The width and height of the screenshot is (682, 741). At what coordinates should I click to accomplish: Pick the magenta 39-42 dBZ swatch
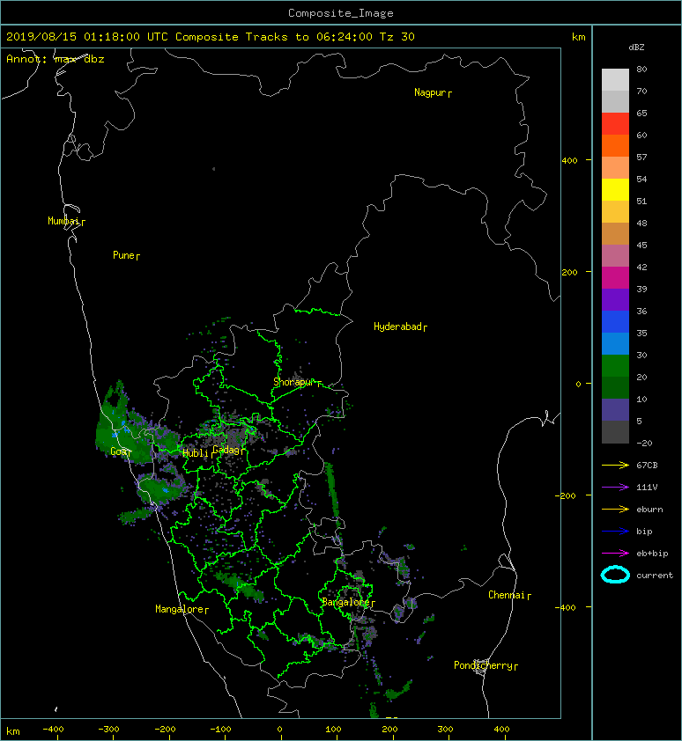click(615, 277)
